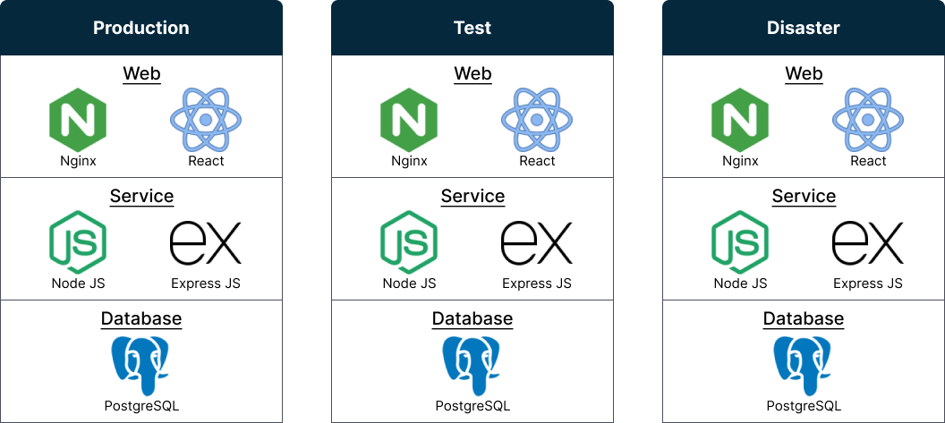
Task: Click the Database heading in Disaster column
Action: (x=804, y=318)
